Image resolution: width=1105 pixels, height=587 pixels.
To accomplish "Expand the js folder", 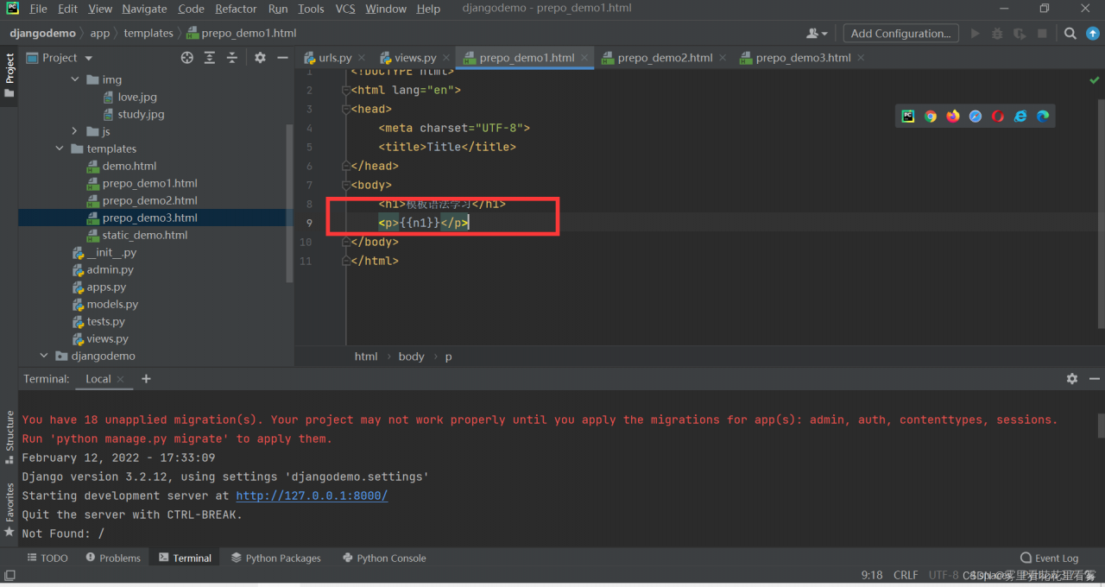I will pyautogui.click(x=75, y=131).
